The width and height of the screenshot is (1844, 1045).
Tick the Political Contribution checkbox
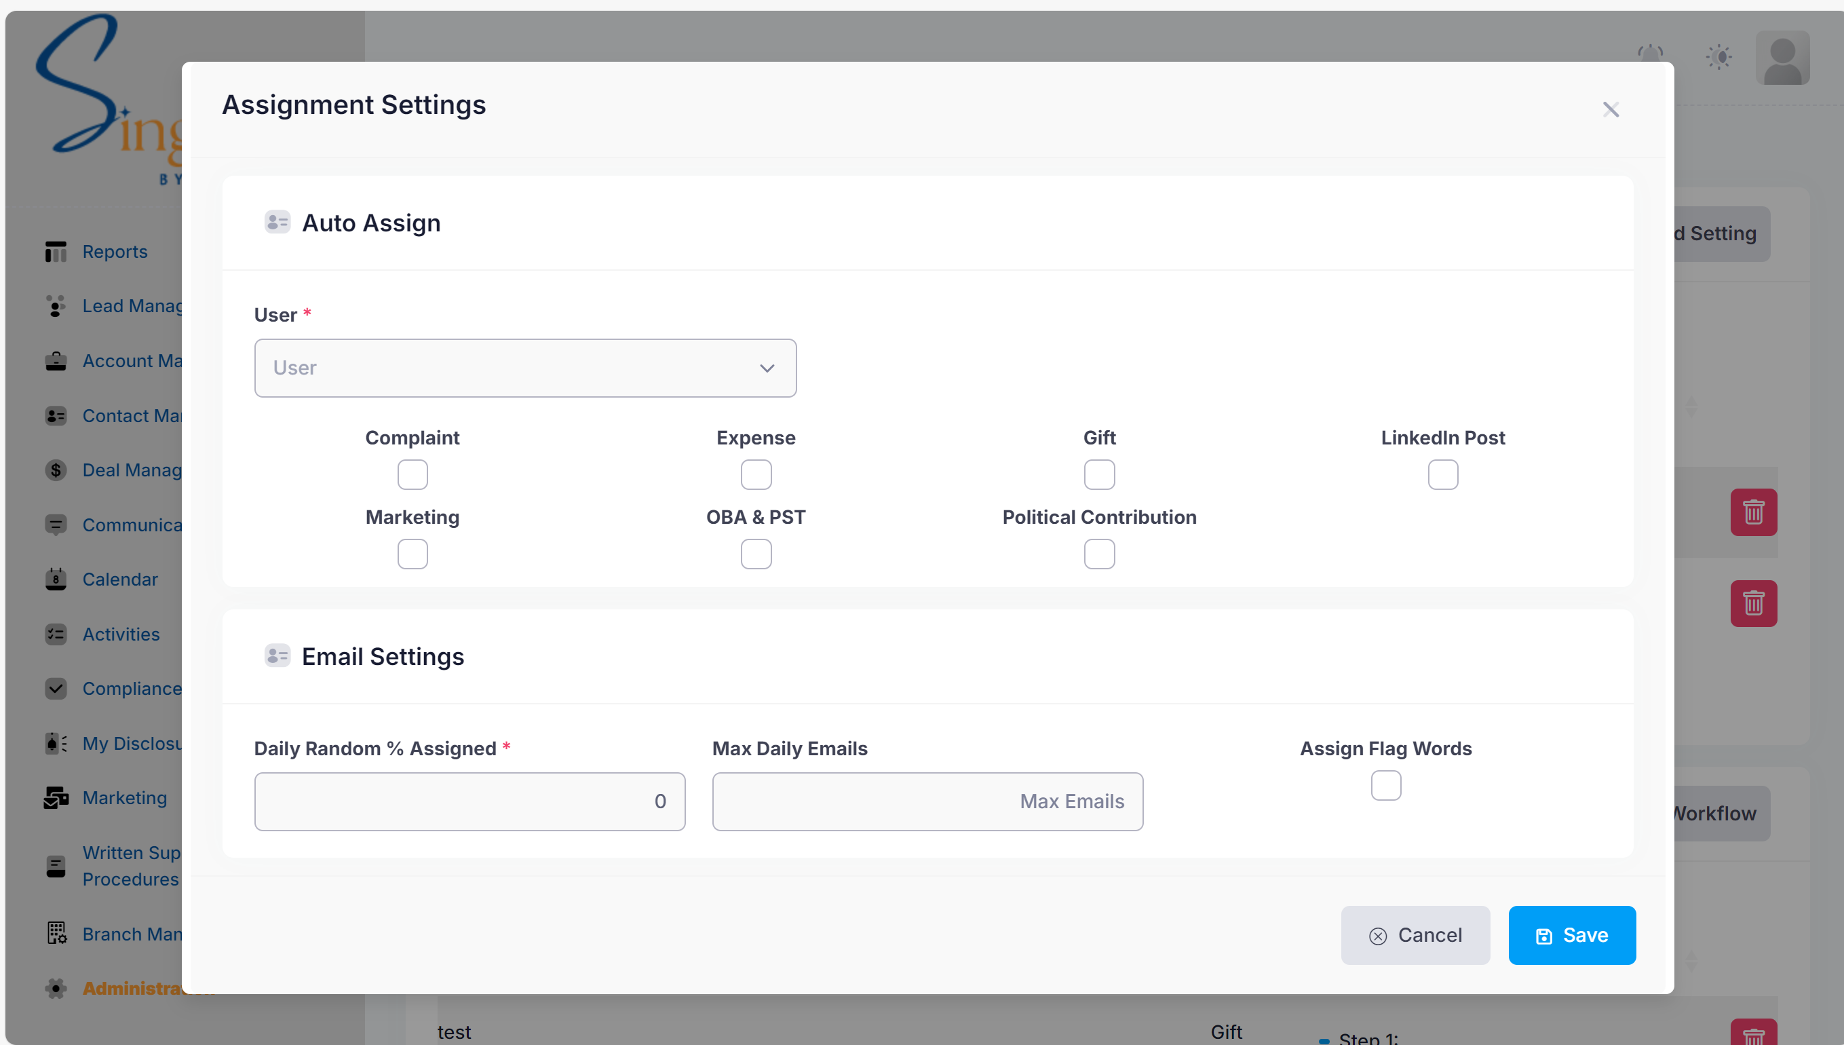1099,554
